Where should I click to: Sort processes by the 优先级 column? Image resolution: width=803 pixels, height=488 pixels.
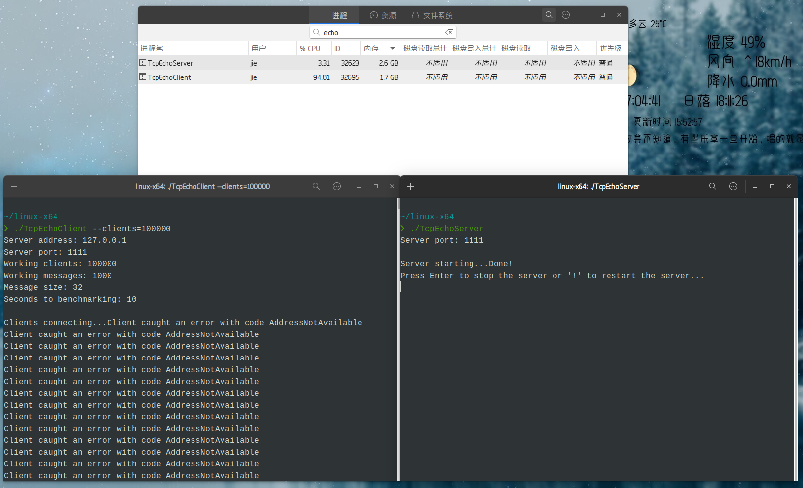[x=610, y=48]
